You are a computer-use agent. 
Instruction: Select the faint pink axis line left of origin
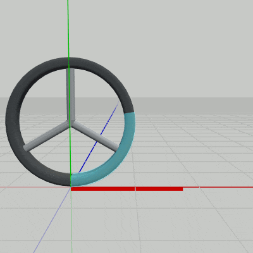tap(35, 187)
